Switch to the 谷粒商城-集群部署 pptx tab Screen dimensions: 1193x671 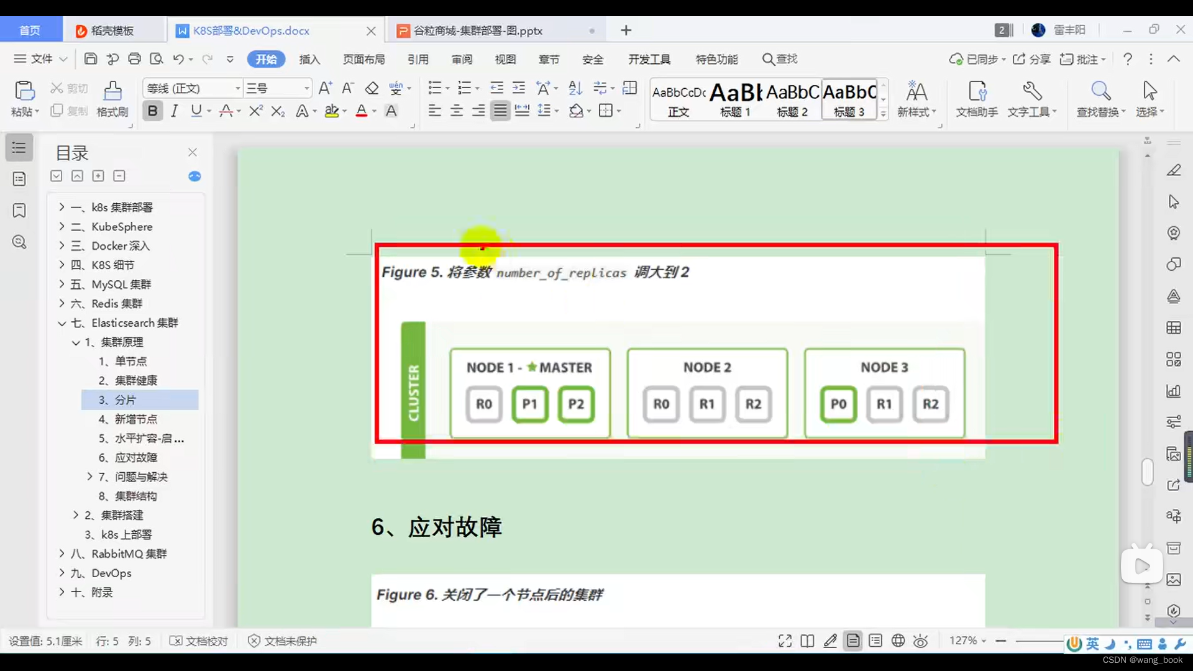pyautogui.click(x=477, y=30)
